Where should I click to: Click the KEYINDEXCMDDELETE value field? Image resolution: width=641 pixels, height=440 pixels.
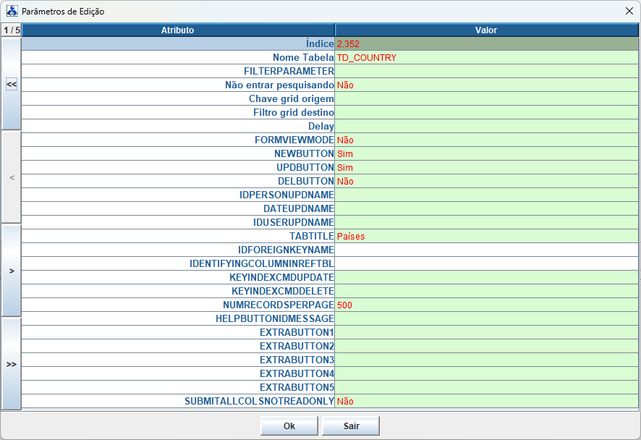486,291
